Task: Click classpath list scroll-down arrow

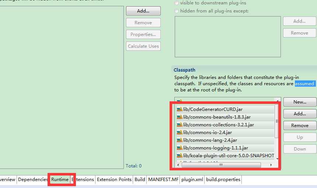Action: [x=277, y=159]
